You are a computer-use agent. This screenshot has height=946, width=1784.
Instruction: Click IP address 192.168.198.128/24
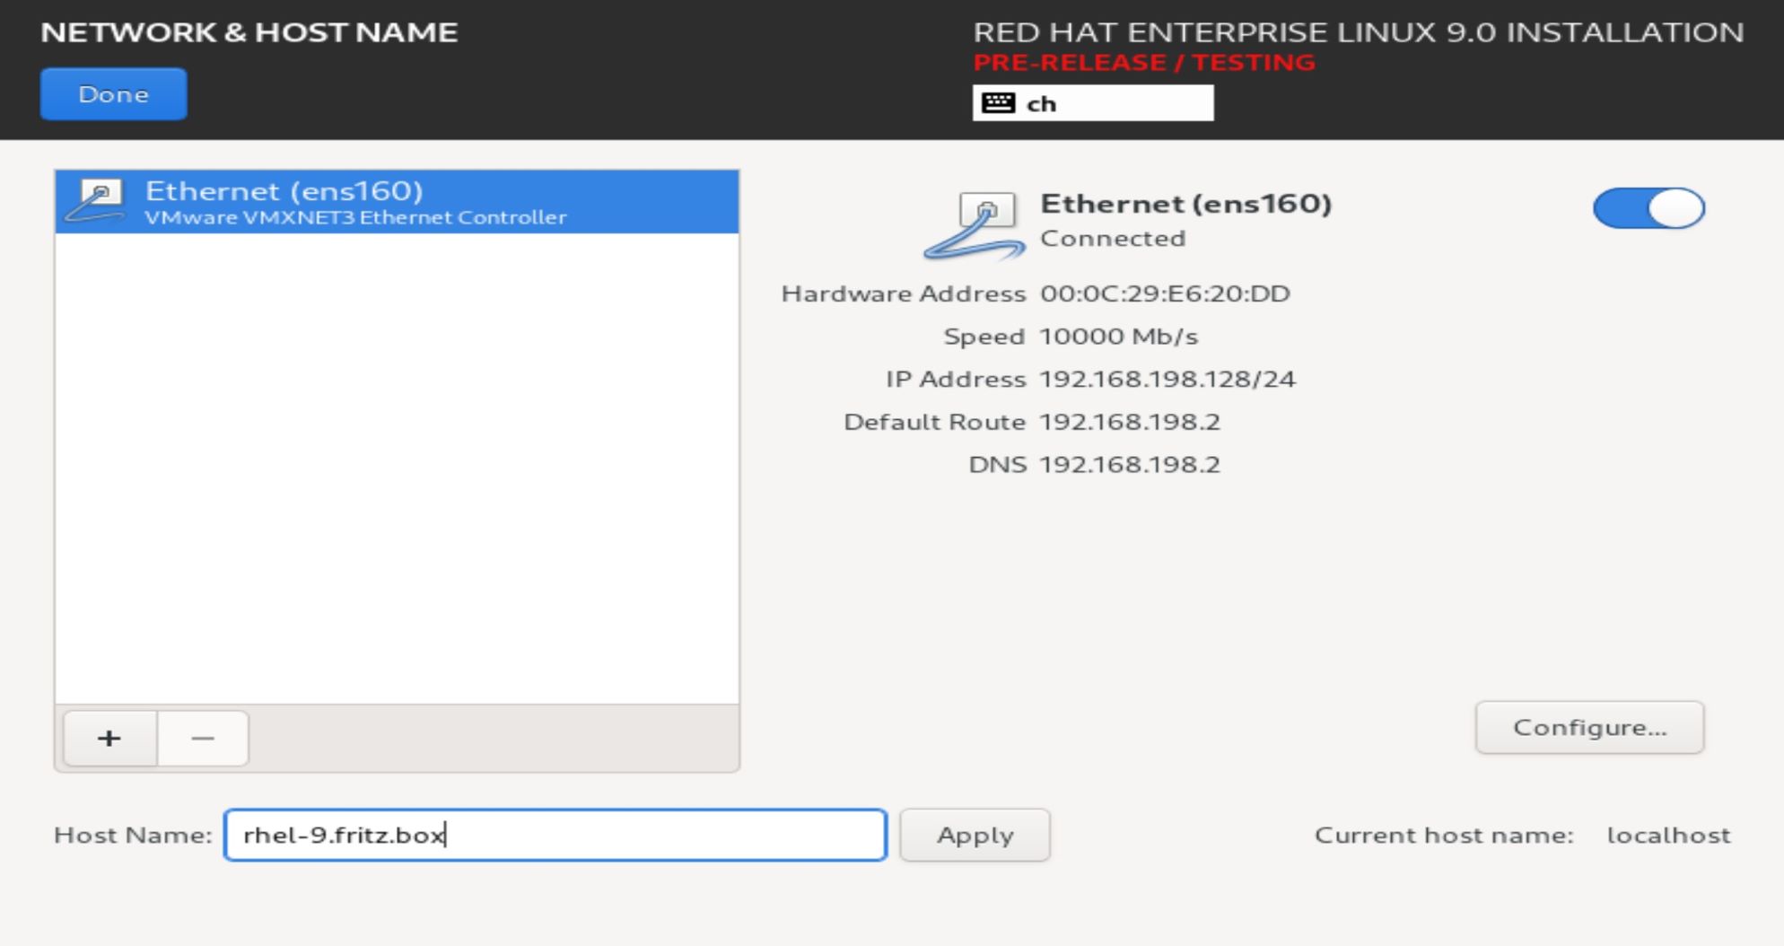click(x=1167, y=379)
